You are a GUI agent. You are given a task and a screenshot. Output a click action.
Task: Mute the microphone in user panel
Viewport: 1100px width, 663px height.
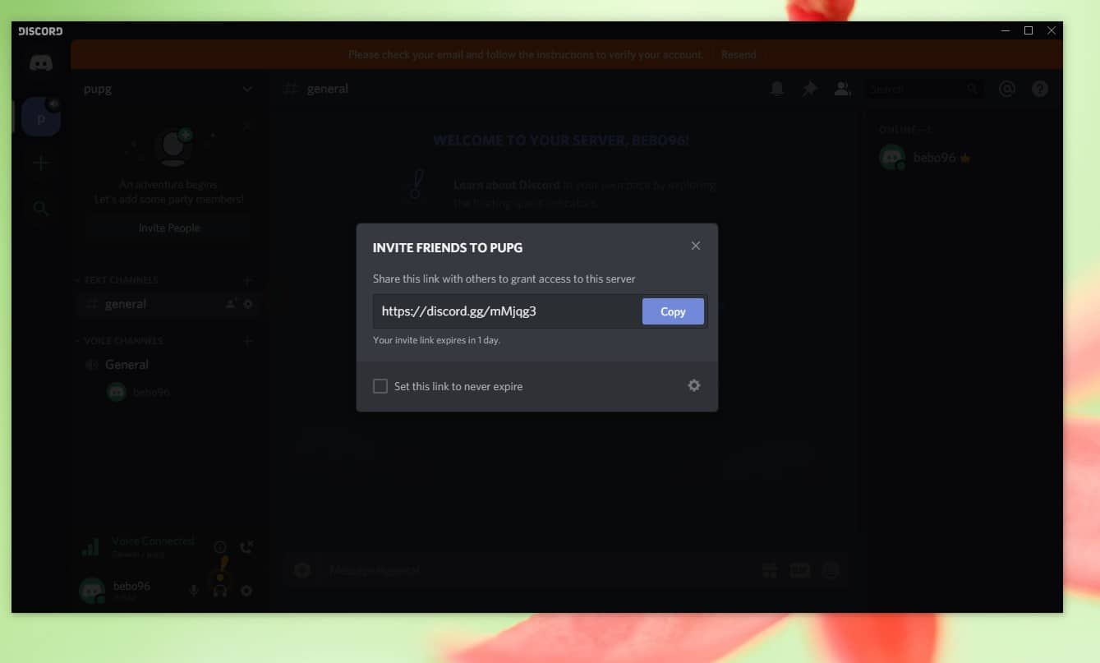(x=194, y=590)
